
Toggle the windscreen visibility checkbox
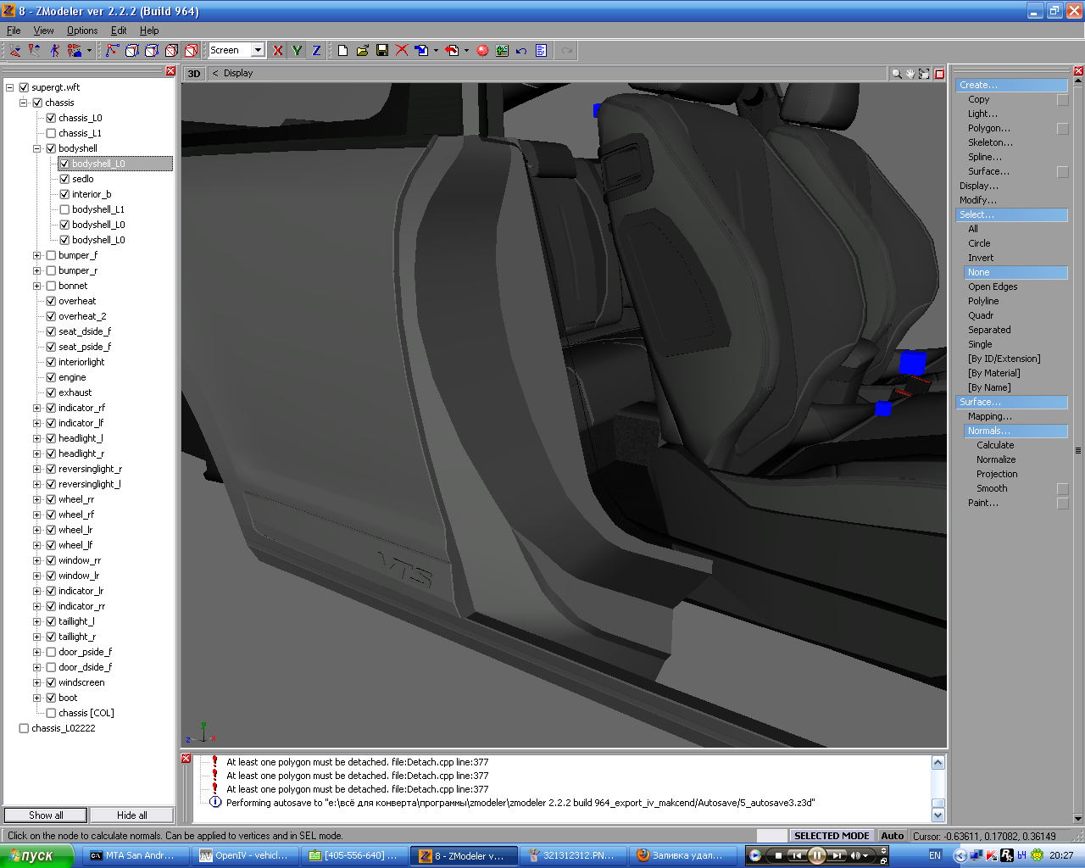point(51,682)
